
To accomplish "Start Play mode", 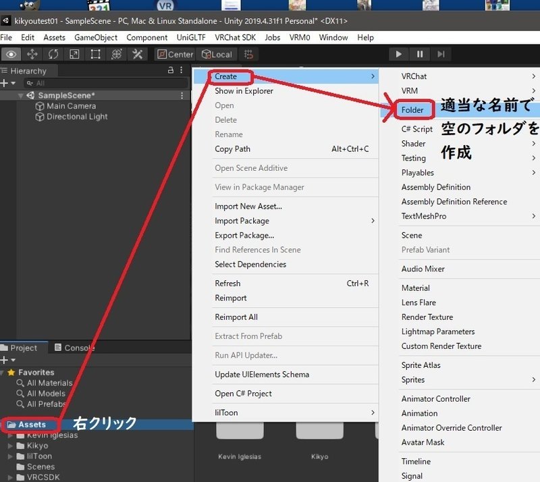I will [399, 54].
